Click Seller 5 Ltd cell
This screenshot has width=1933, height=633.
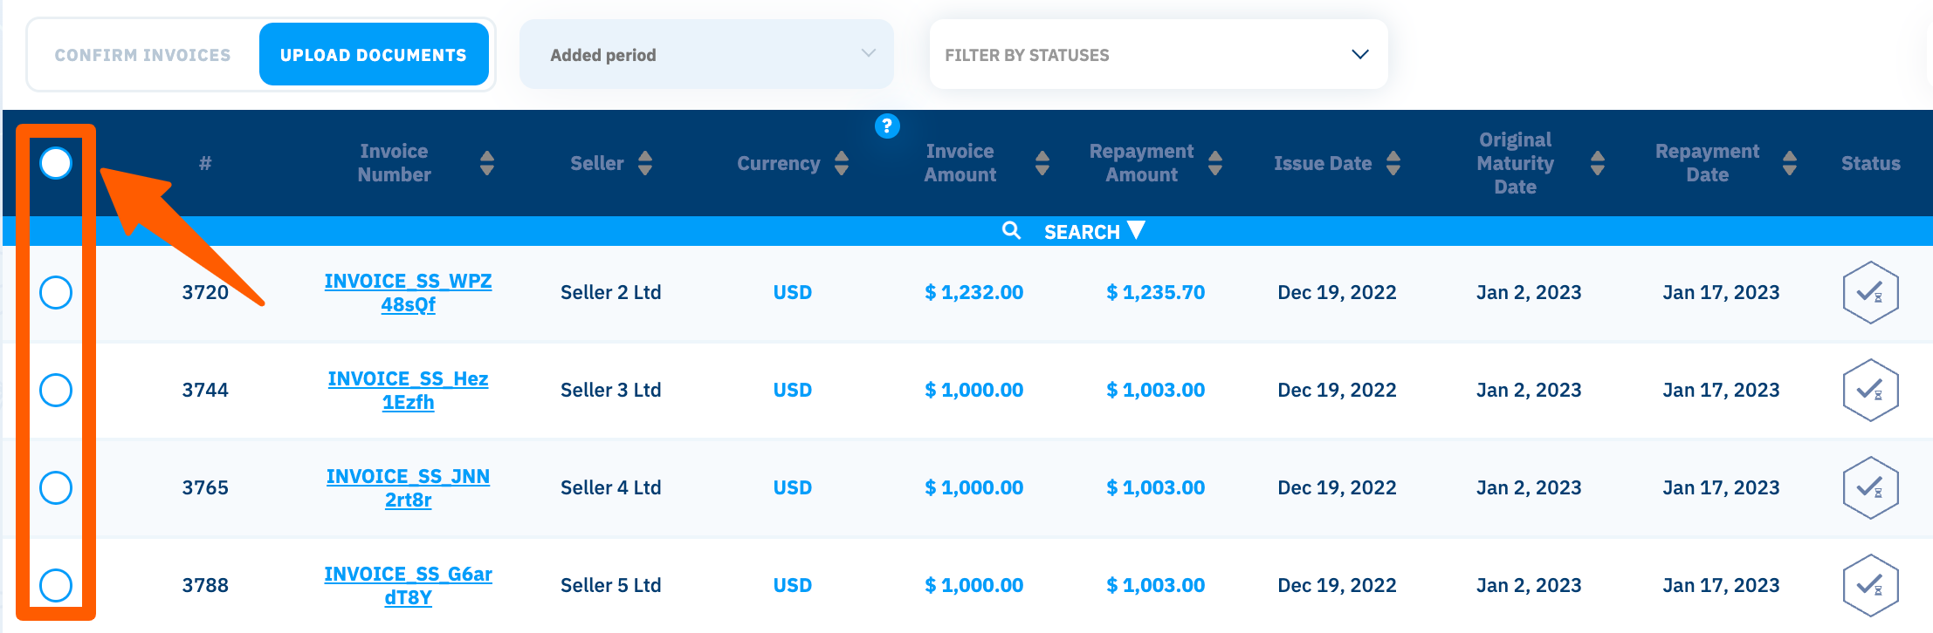[610, 585]
